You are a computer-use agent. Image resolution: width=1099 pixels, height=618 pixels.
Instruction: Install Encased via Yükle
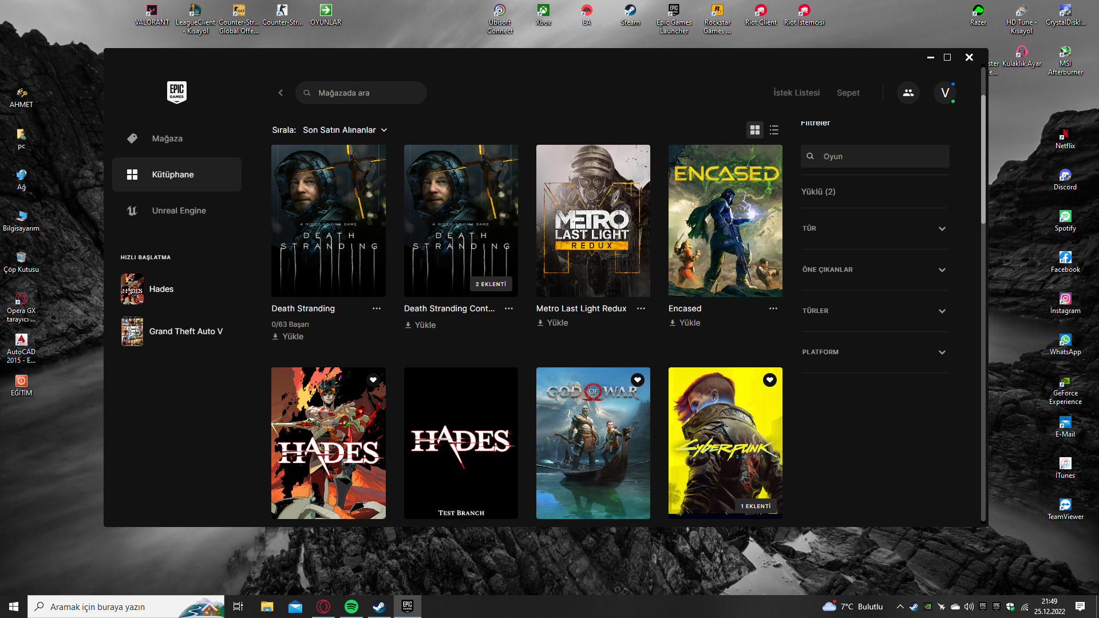[x=685, y=323]
